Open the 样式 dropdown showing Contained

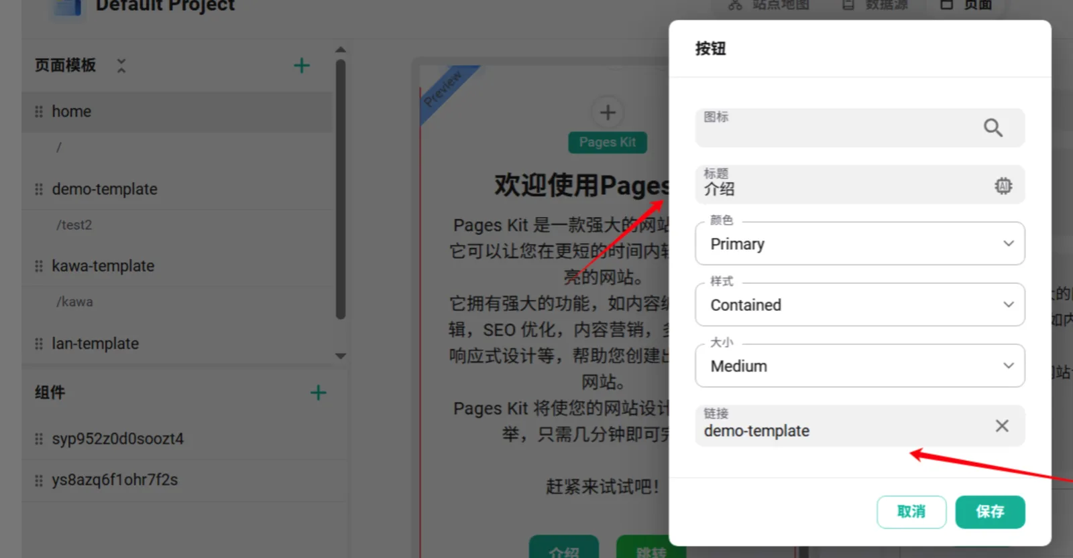[860, 305]
